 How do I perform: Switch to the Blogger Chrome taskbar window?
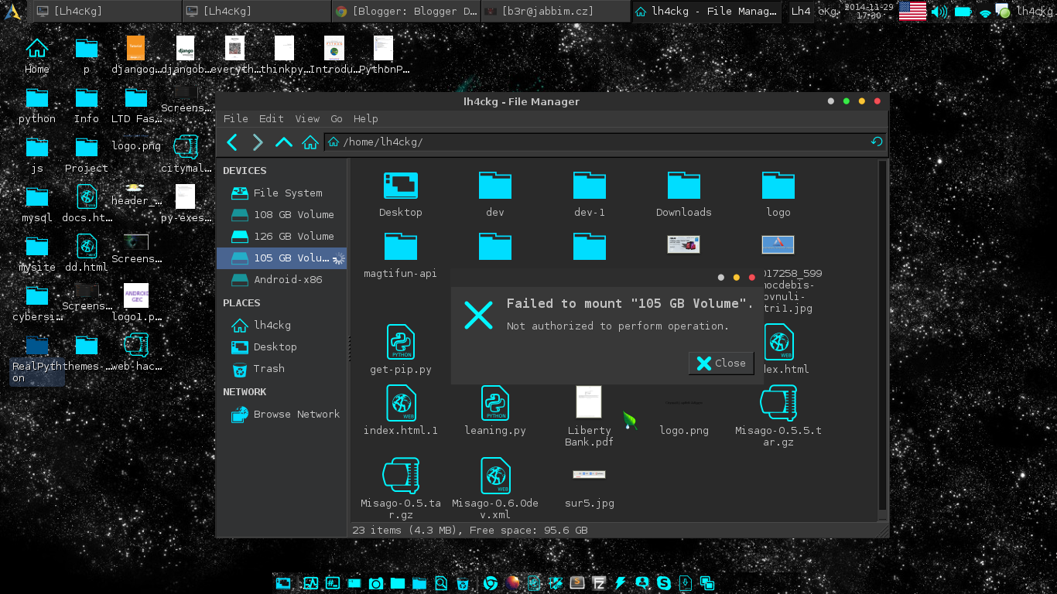pyautogui.click(x=406, y=11)
